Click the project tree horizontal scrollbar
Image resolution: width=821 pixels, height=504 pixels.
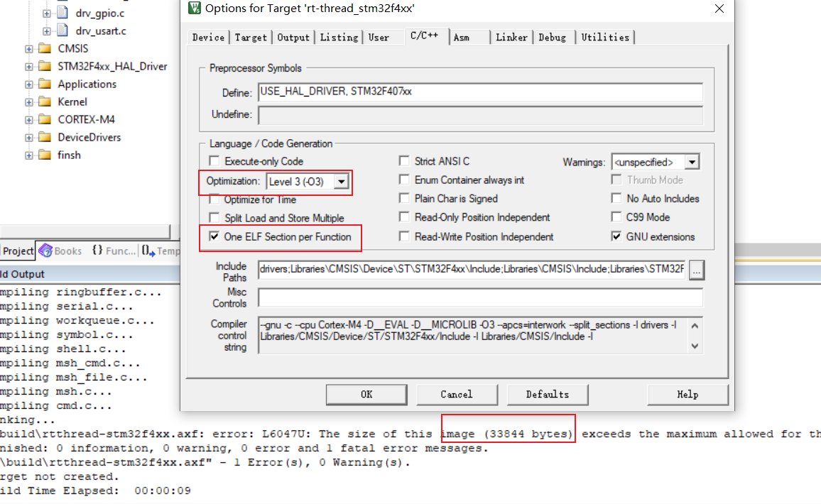(85, 231)
